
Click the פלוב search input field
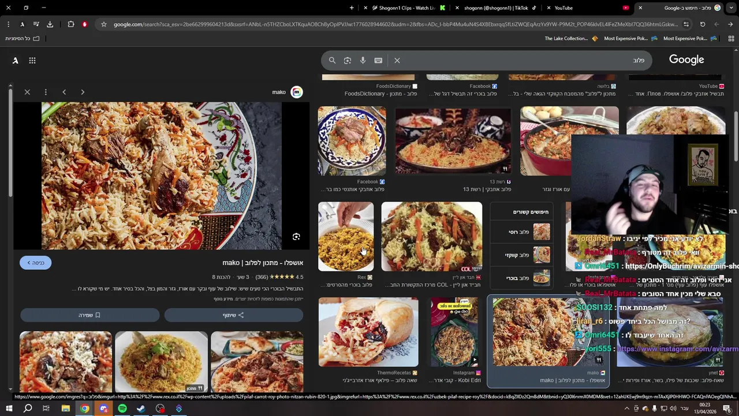pyautogui.click(x=522, y=60)
